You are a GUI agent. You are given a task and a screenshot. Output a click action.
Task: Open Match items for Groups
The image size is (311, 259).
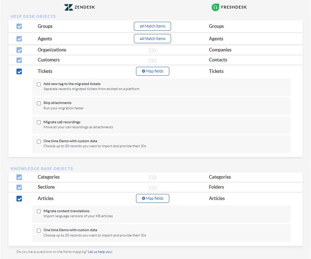coord(152,26)
